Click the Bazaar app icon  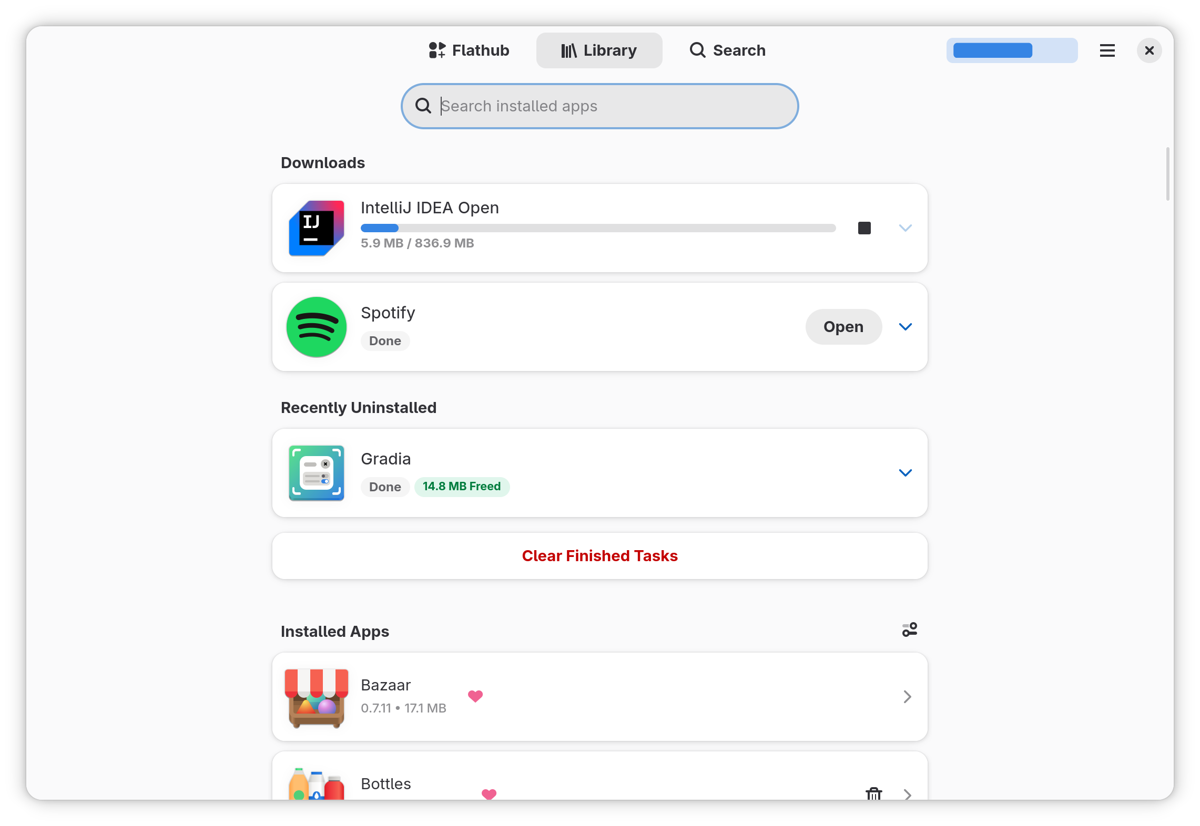(x=316, y=697)
